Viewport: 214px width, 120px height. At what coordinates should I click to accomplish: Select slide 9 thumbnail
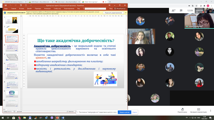12,94
